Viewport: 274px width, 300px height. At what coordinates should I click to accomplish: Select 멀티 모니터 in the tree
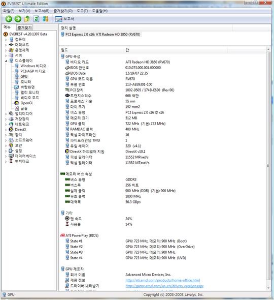click(x=29, y=93)
